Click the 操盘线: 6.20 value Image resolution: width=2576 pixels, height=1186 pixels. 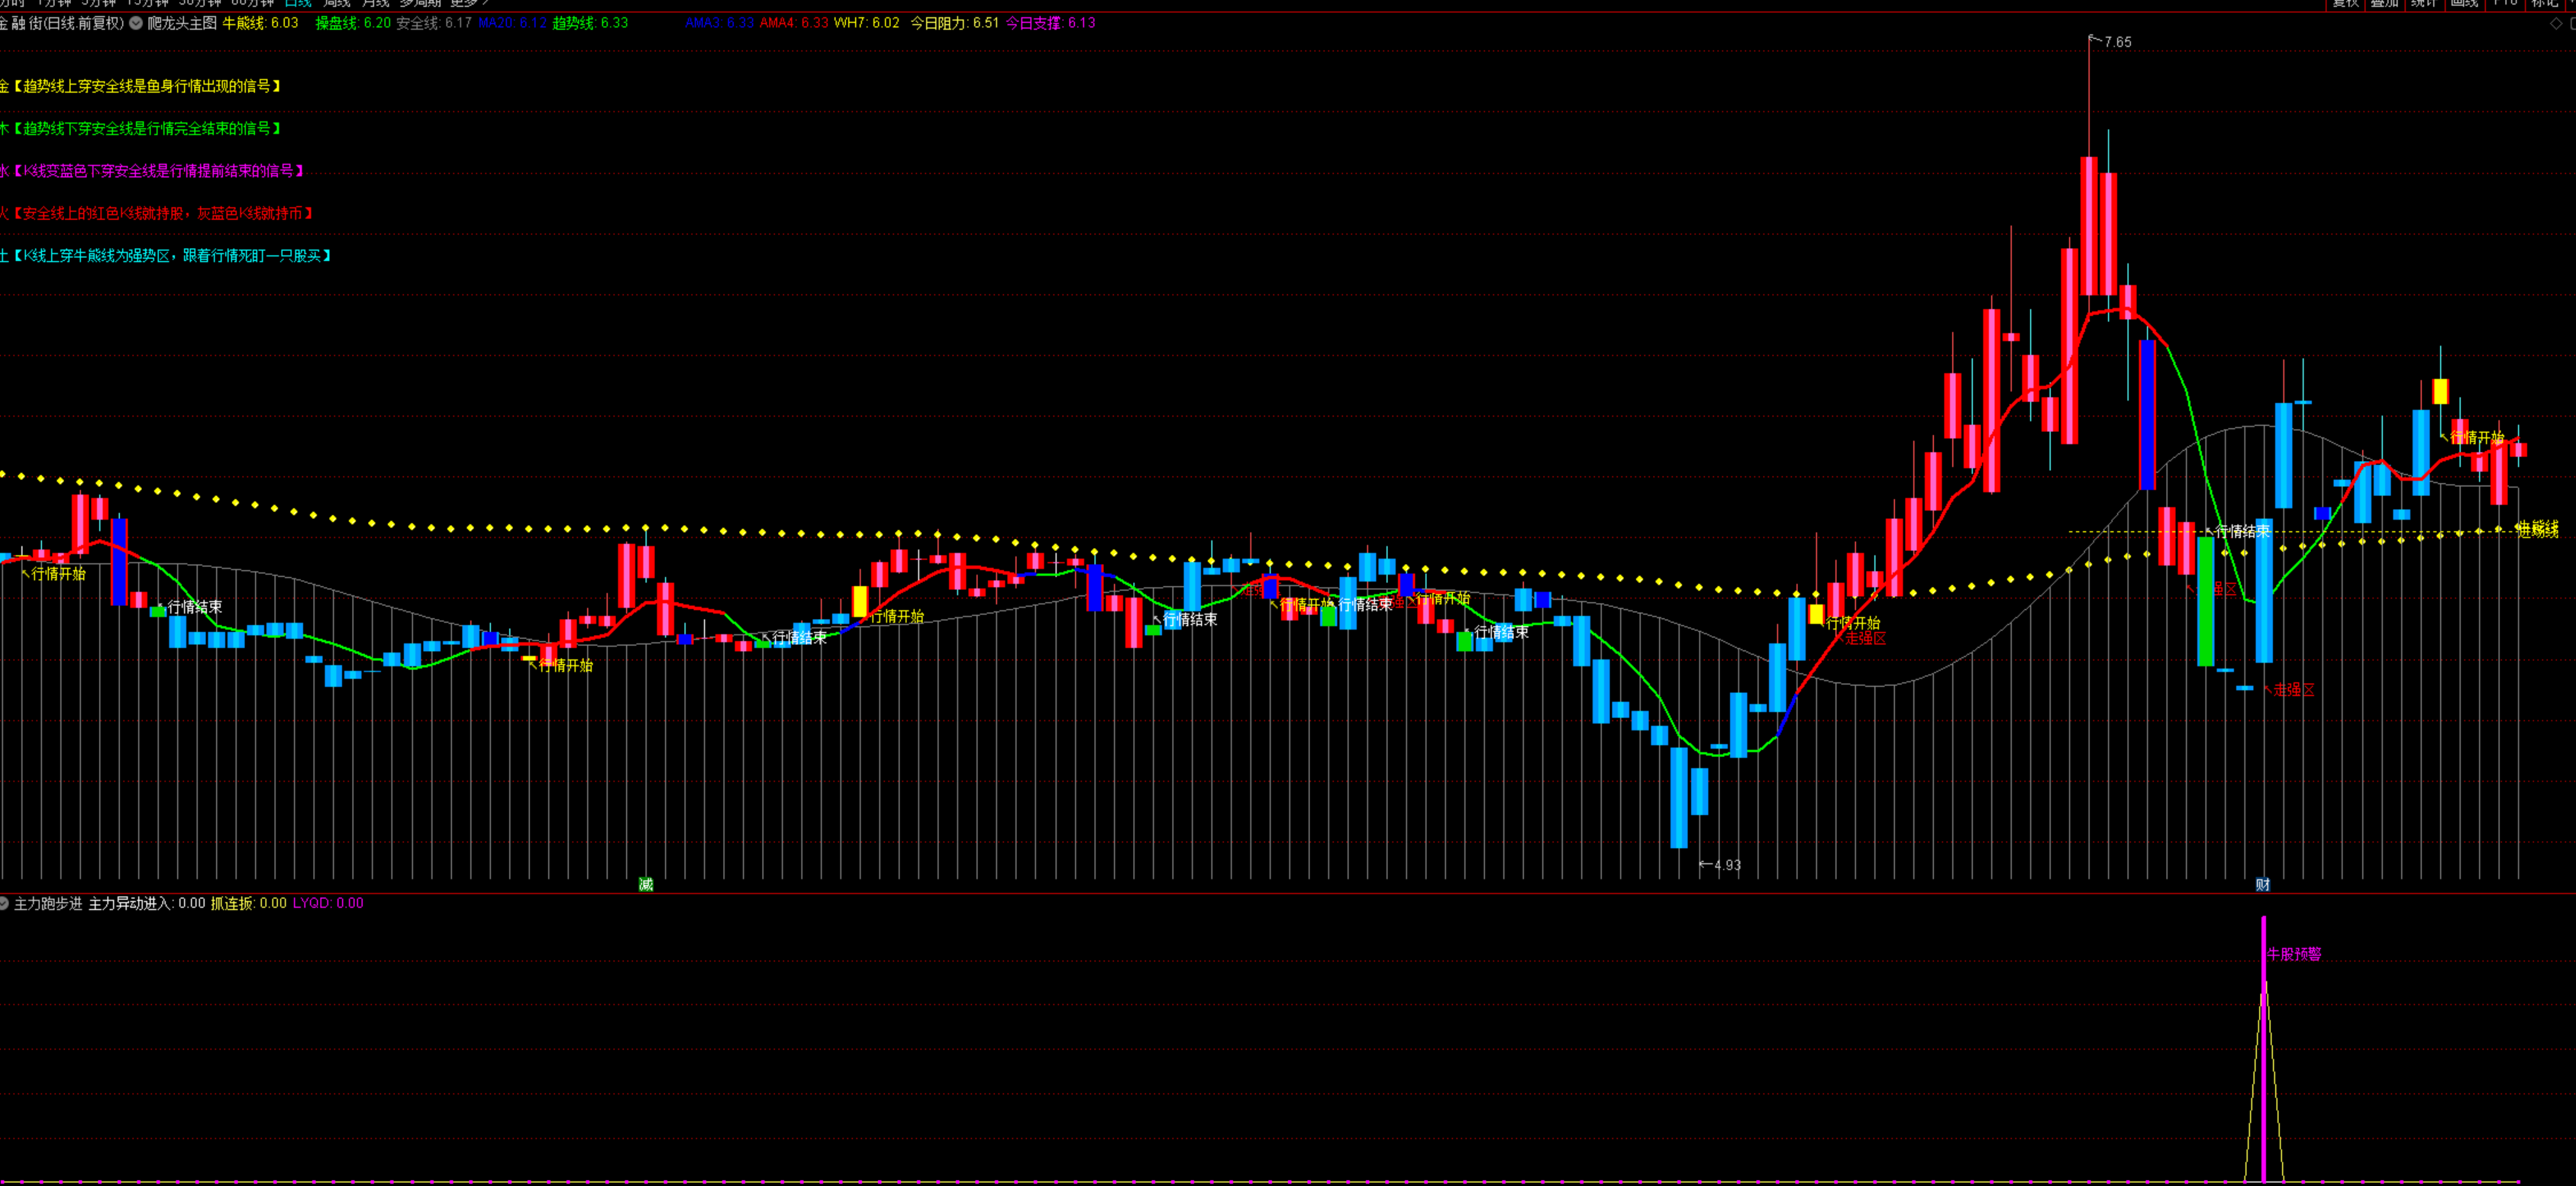pos(353,23)
